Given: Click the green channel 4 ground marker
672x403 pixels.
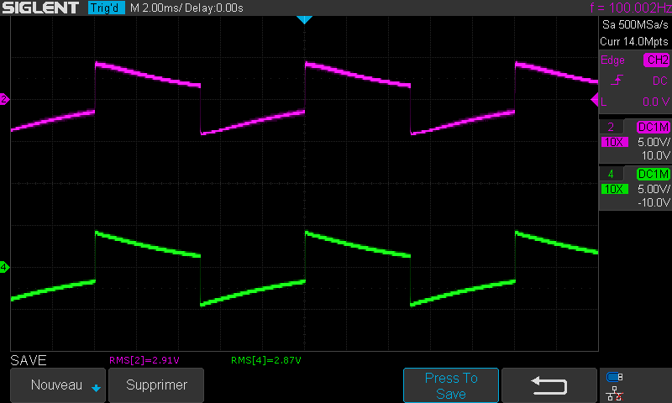Looking at the screenshot, I should click(x=4, y=267).
